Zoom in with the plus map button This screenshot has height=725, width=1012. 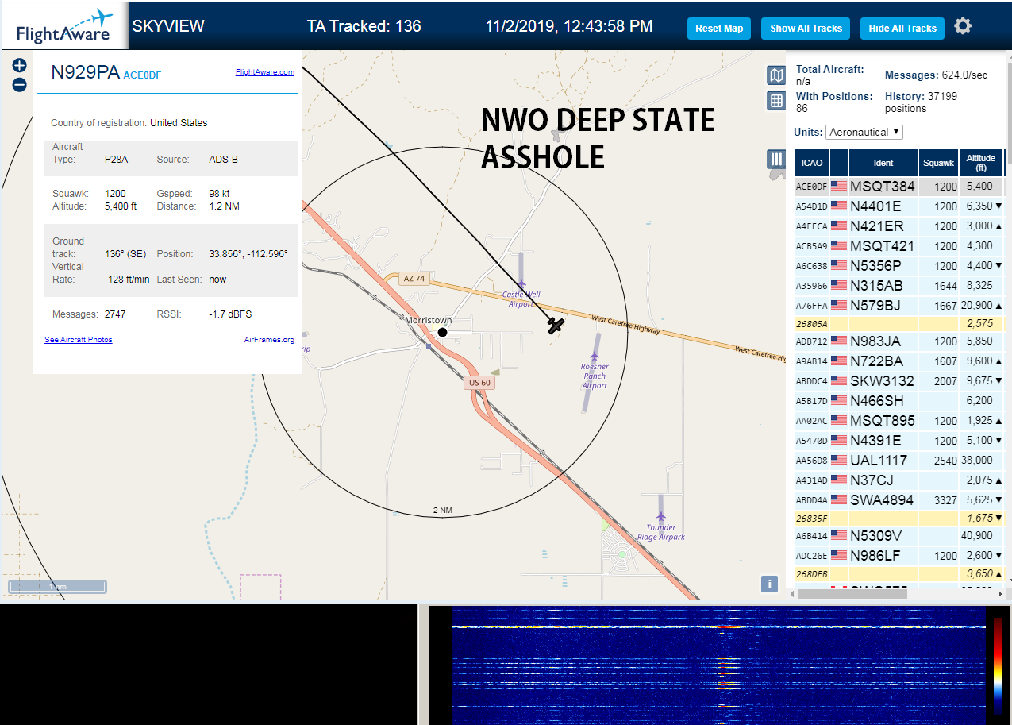click(20, 66)
